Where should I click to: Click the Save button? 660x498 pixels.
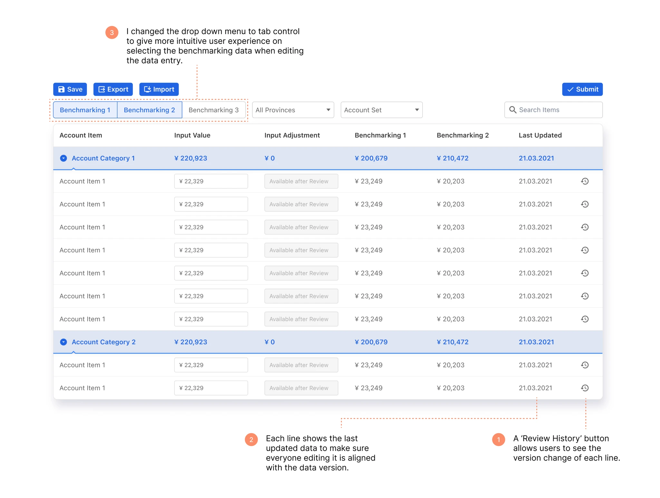pos(70,89)
